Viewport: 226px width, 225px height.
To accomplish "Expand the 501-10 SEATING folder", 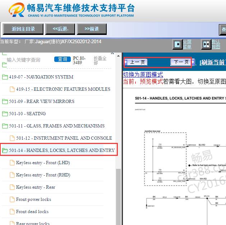I will [27, 114].
